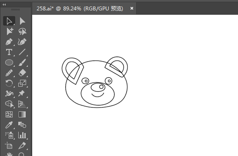Viewport: 238px width, 156px height.
Task: Select the Direct Selection tool
Action: 22,21
